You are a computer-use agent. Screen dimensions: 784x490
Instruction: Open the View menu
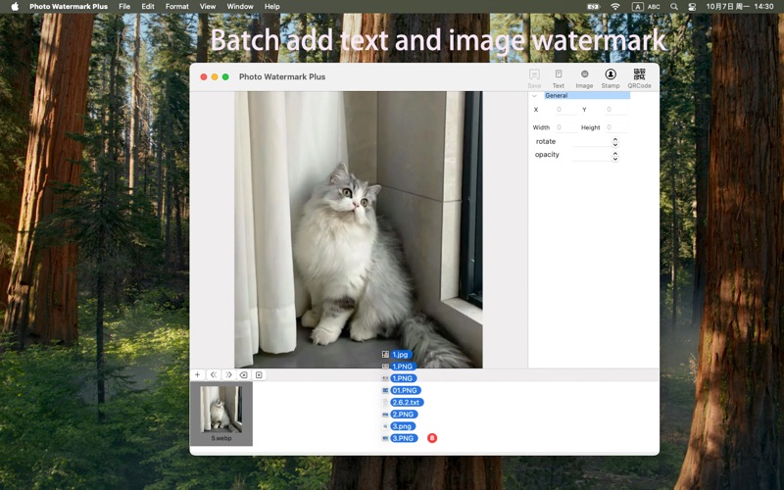pyautogui.click(x=208, y=7)
